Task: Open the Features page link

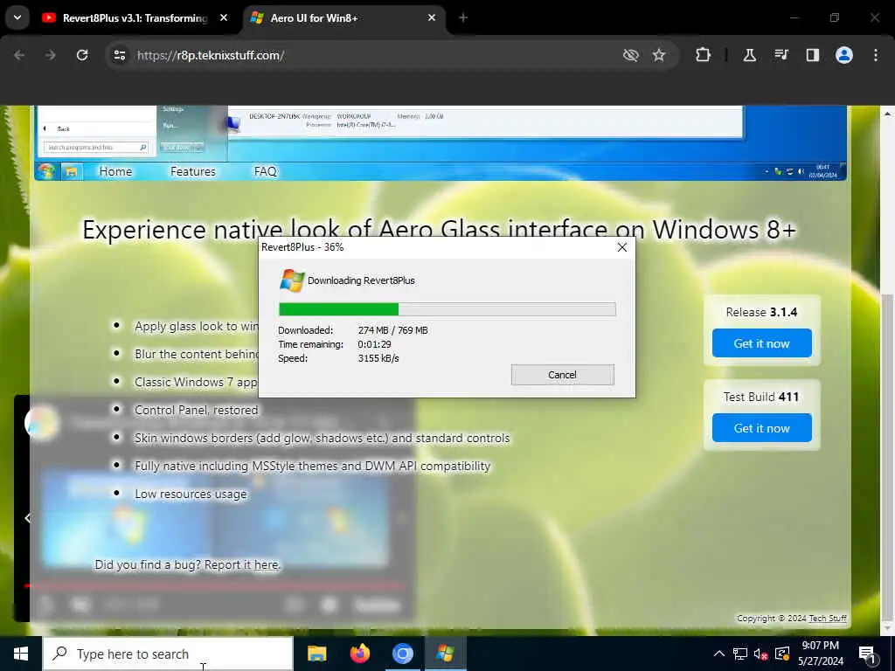Action: click(193, 171)
